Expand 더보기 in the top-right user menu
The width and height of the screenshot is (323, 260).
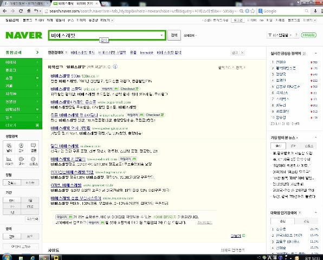coord(309,20)
